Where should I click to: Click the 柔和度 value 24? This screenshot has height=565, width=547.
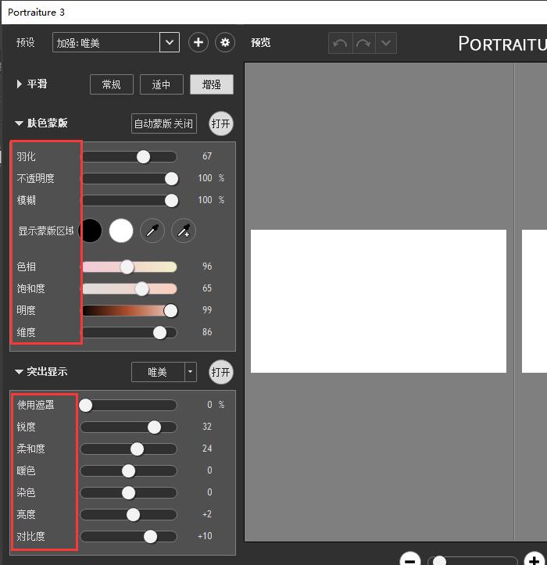coord(207,449)
